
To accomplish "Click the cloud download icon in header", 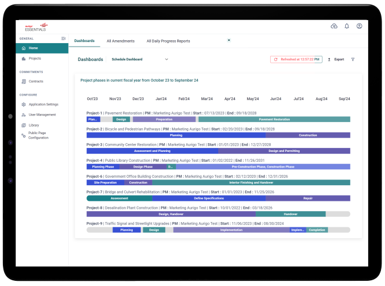I will [x=334, y=26].
